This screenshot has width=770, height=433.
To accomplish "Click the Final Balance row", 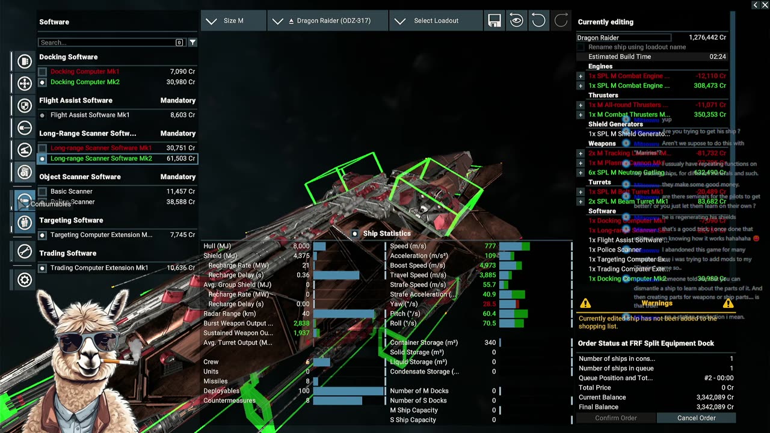I will pos(656,407).
